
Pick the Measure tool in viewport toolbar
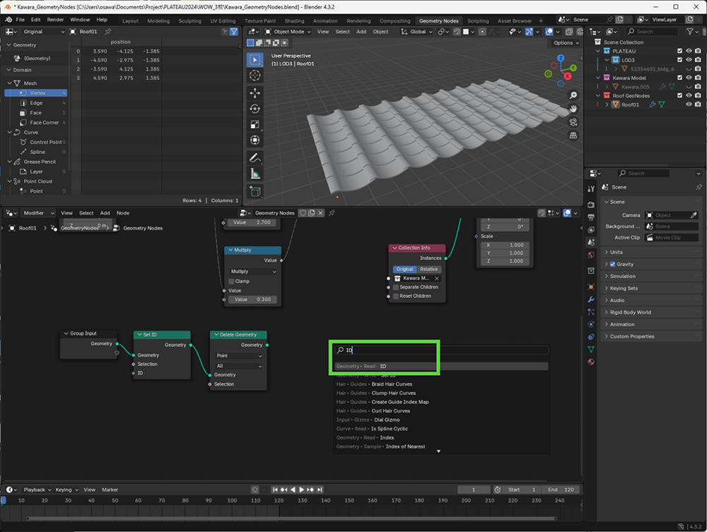(x=255, y=174)
